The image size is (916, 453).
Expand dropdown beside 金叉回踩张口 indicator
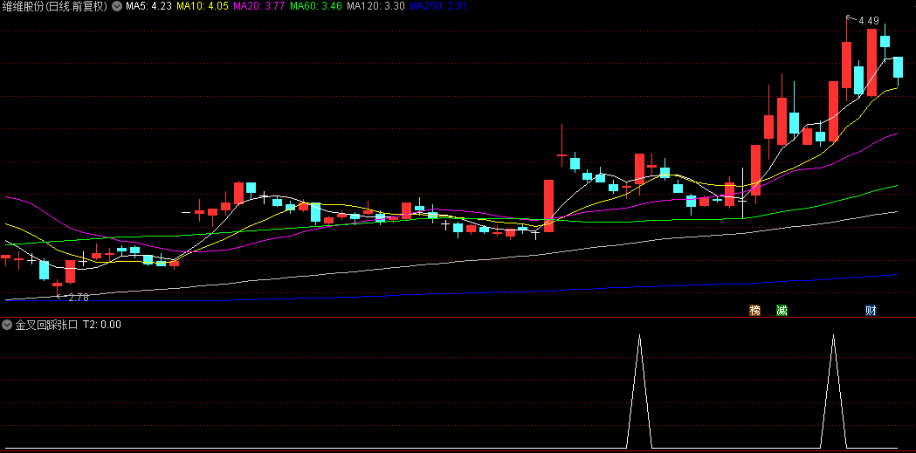pyautogui.click(x=7, y=326)
